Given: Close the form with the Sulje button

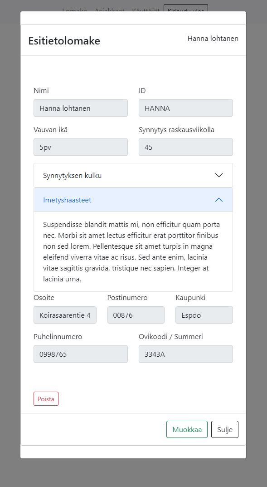Looking at the screenshot, I should (224, 429).
